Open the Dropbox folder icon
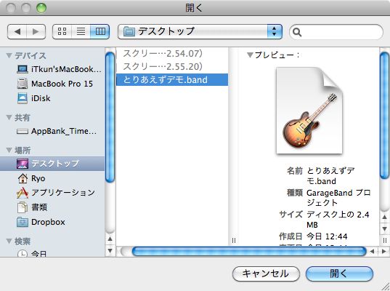The image size is (390, 291). 23,222
